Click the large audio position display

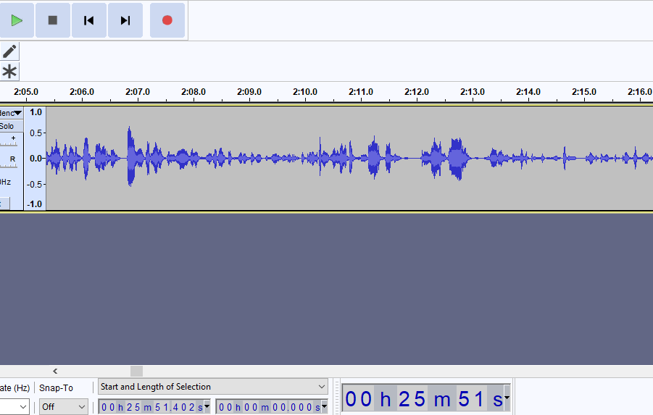click(x=423, y=399)
